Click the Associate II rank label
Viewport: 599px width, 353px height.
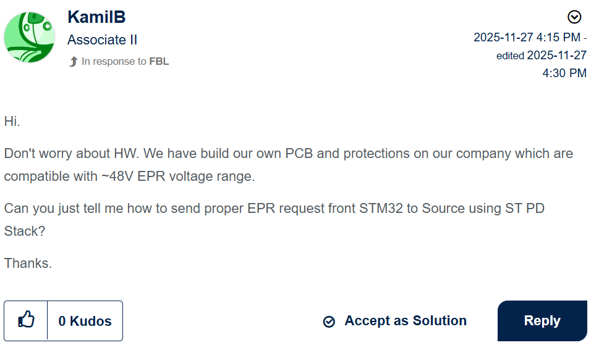(x=102, y=40)
